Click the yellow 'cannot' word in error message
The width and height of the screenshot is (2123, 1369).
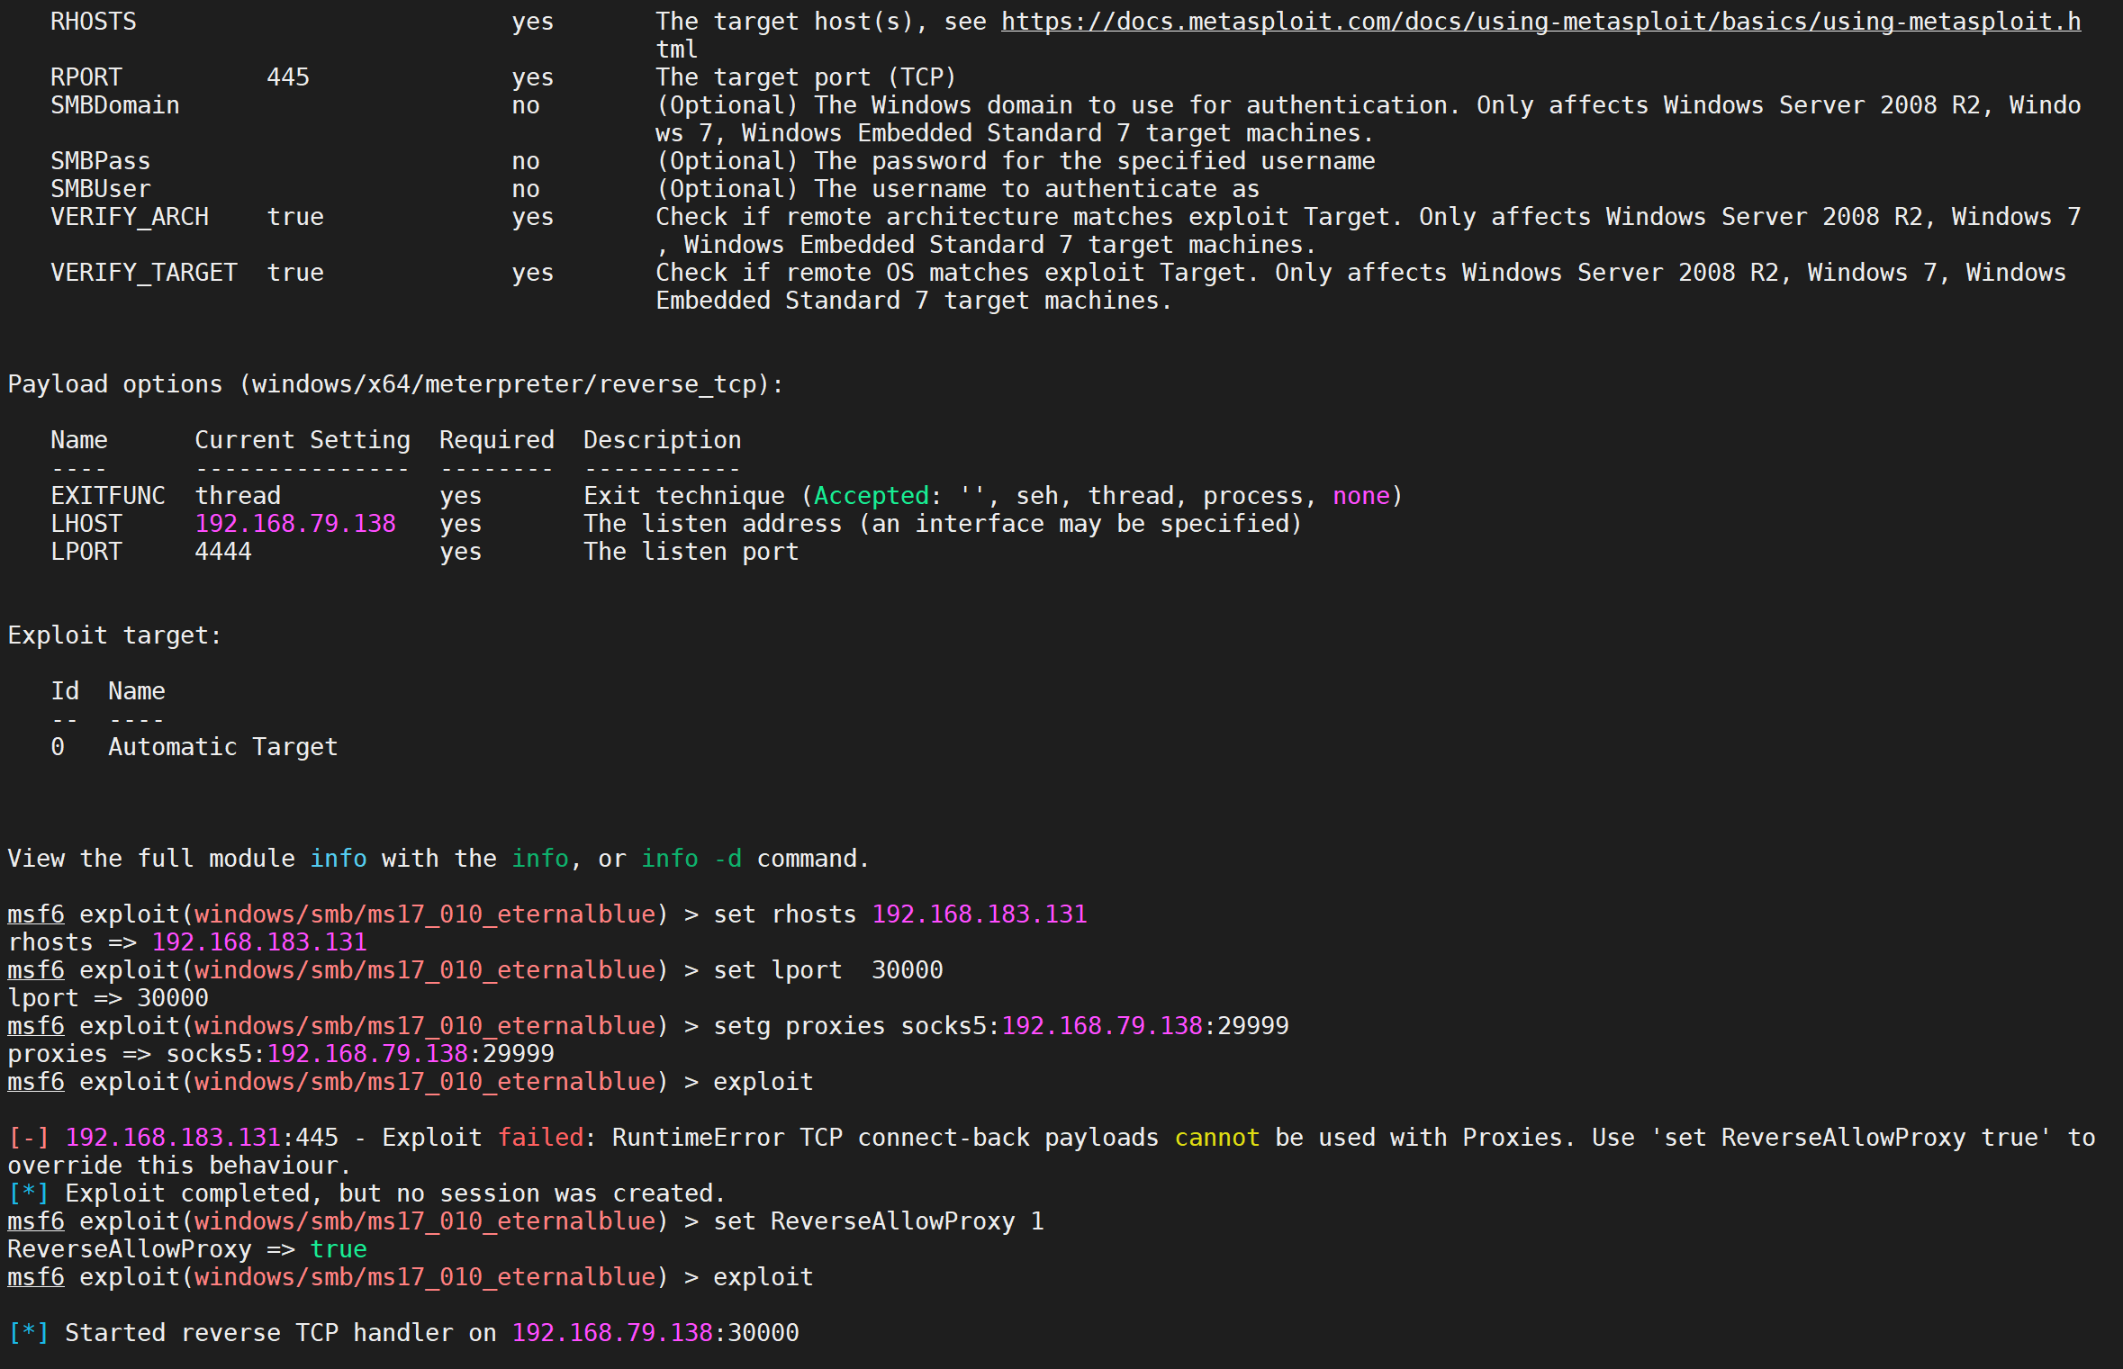coord(1216,1138)
